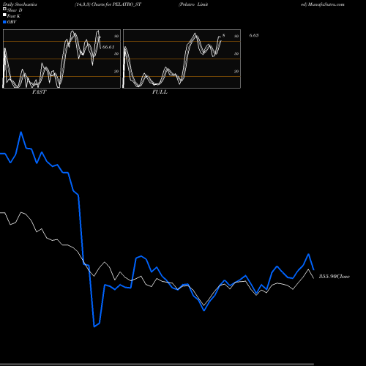Click the blue OBV legend swatch

4,22
